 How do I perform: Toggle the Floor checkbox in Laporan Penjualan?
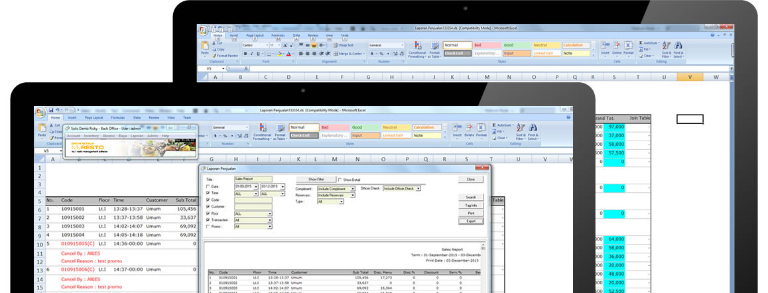(x=208, y=213)
